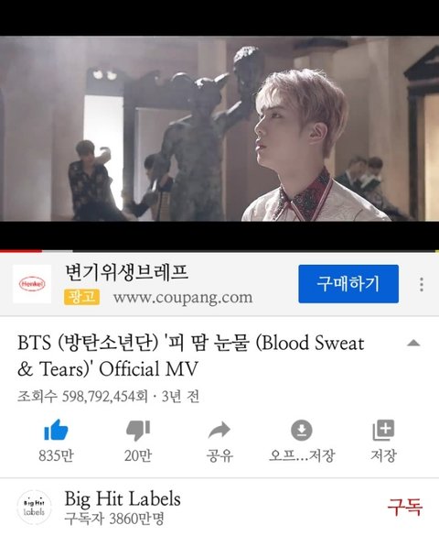Collapse the video description arrow
Screen dimensions: 439x536
click(413, 343)
